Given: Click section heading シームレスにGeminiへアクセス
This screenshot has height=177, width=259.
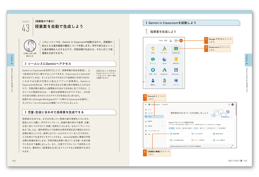Looking at the screenshot, I should pyautogui.click(x=69, y=64).
